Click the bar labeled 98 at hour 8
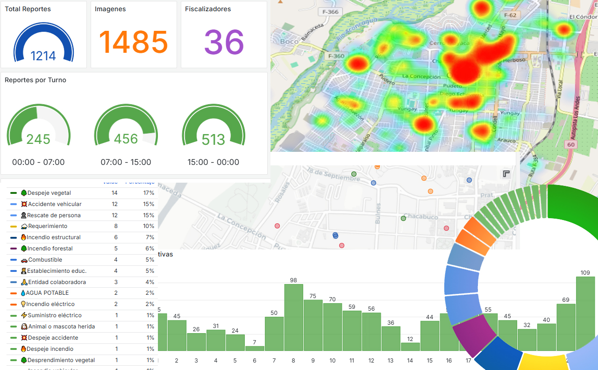Screen dimensions: 598x370 [x=294, y=317]
